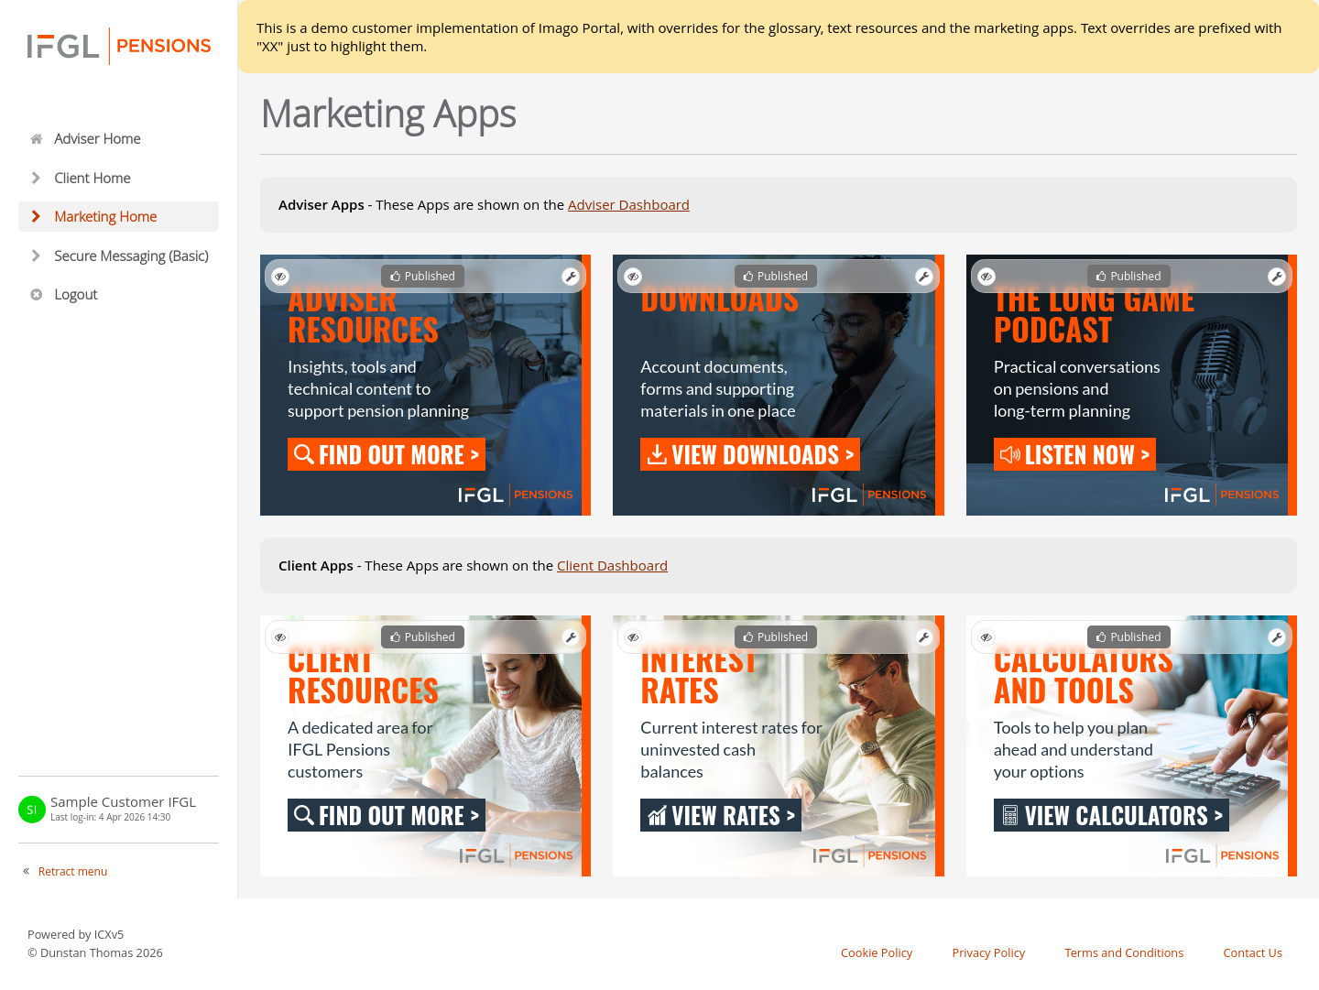Open Secure Messaging (Basic)
The width and height of the screenshot is (1319, 990).
click(118, 256)
